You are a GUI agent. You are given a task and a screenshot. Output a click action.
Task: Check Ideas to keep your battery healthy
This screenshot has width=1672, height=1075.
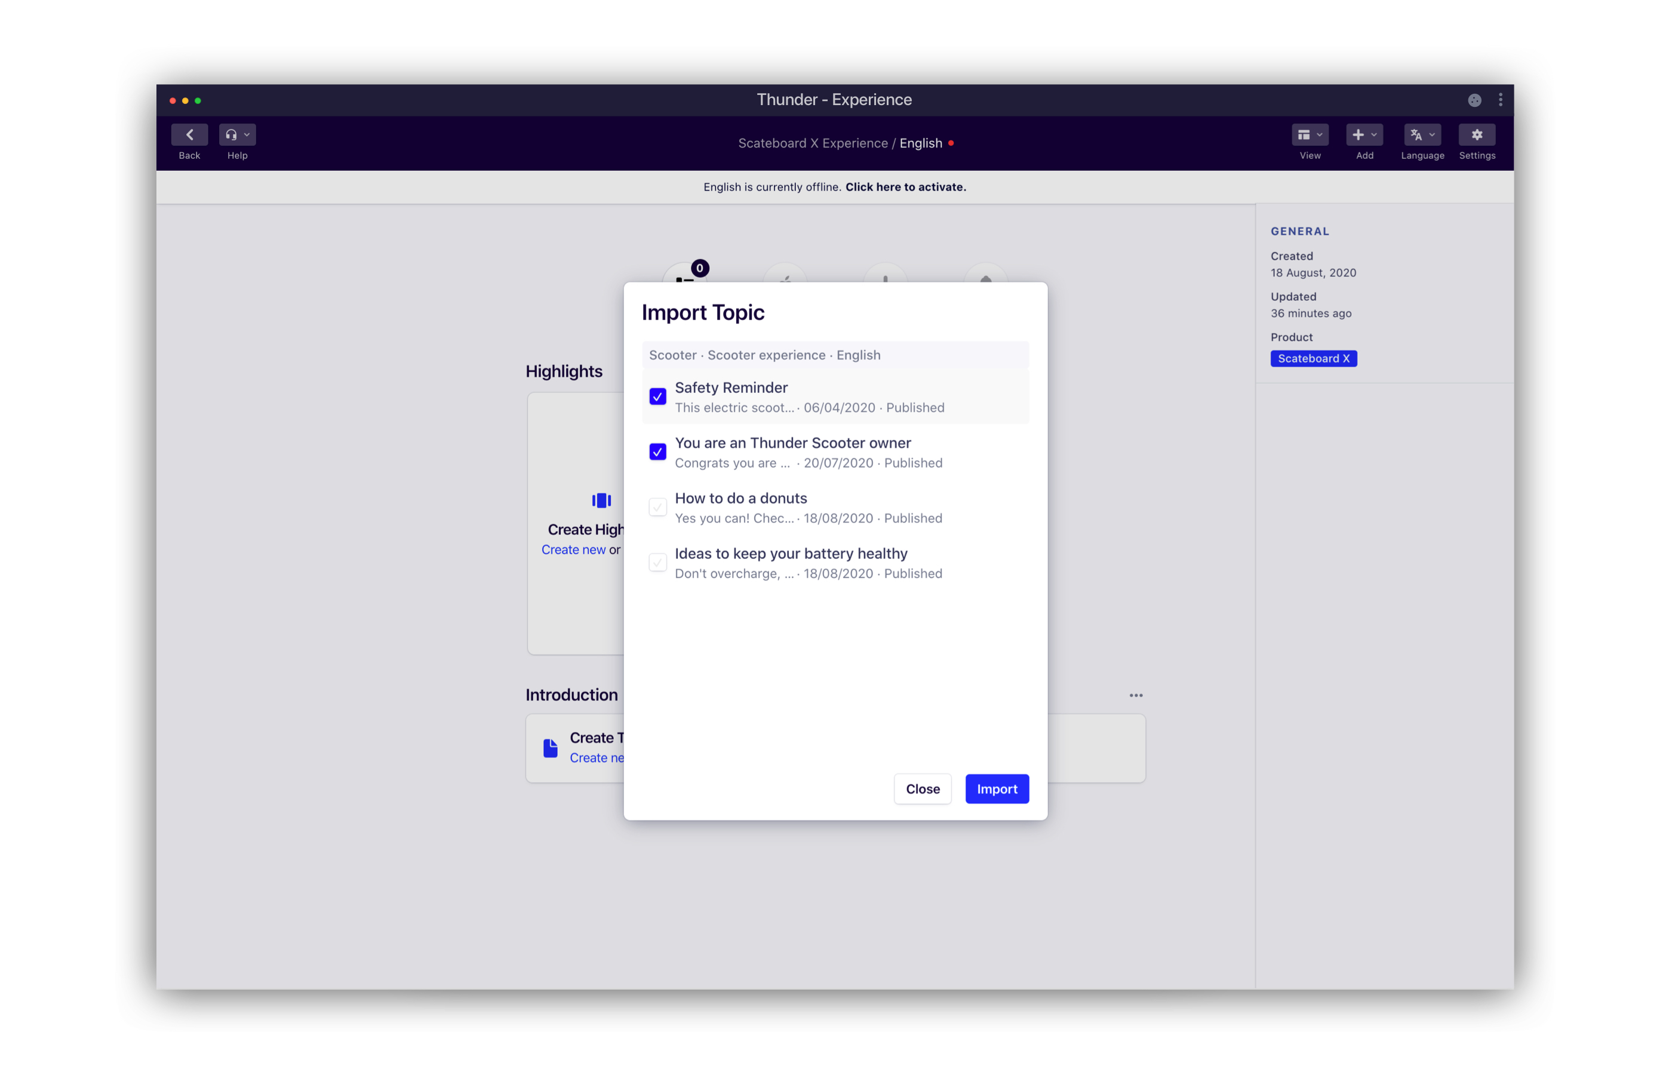point(657,562)
